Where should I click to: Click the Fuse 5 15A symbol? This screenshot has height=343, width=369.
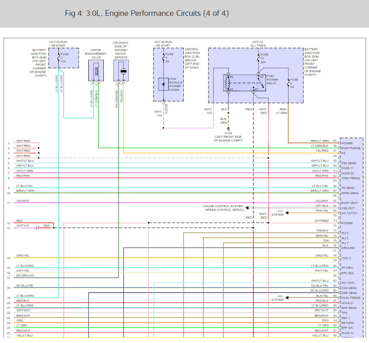pos(59,56)
